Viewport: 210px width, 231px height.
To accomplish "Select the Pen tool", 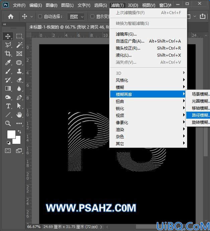I will 19,97.
